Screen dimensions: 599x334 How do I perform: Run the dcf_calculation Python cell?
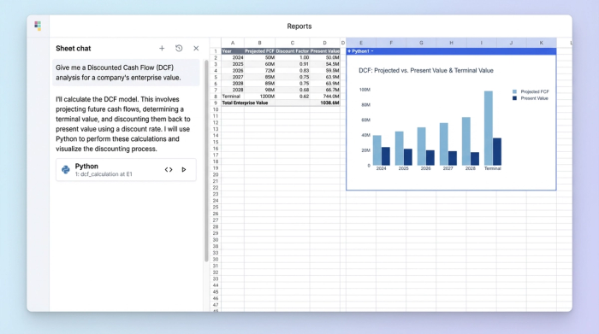click(184, 170)
